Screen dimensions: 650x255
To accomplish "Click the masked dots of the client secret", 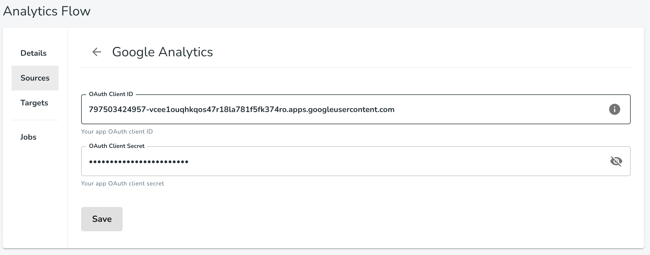I will click(139, 162).
